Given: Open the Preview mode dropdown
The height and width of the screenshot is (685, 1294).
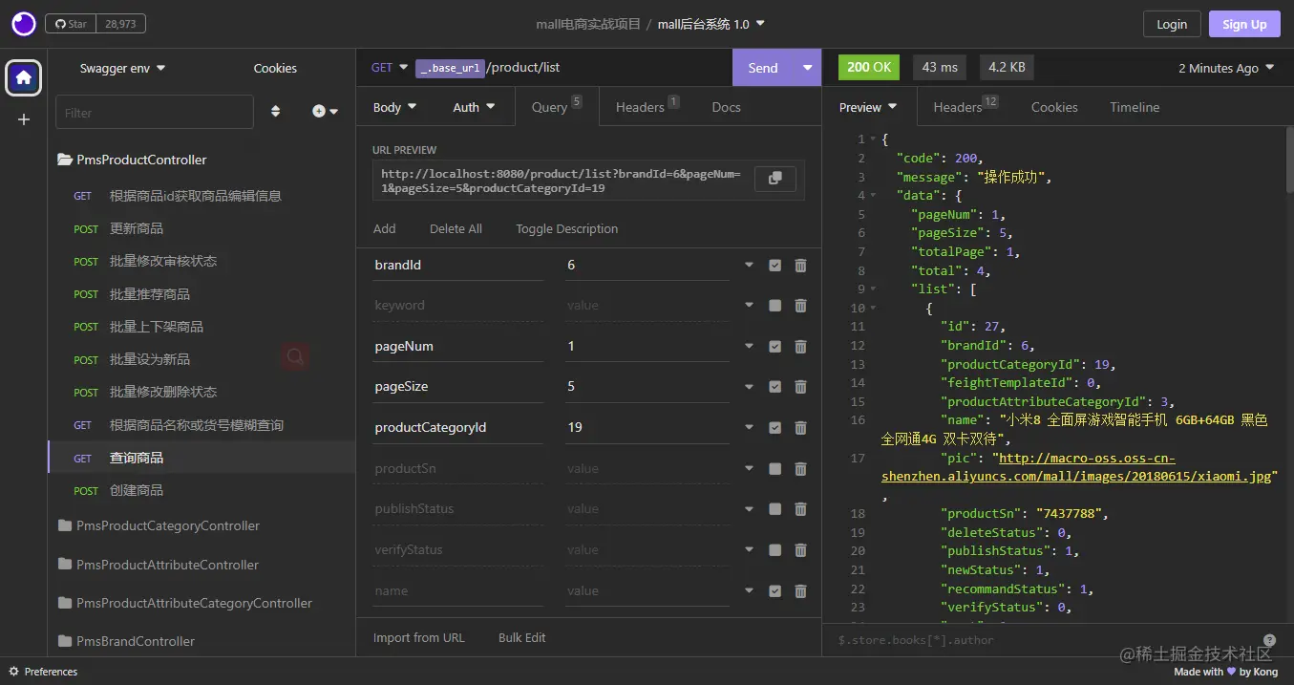Looking at the screenshot, I should (868, 107).
